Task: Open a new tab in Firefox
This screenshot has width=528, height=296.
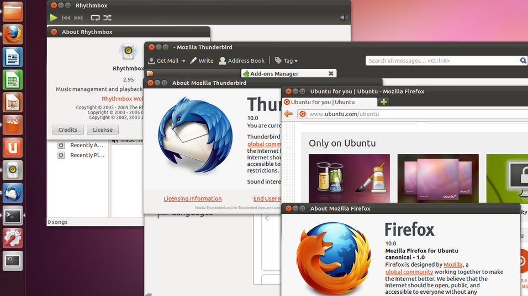Action: [x=383, y=102]
